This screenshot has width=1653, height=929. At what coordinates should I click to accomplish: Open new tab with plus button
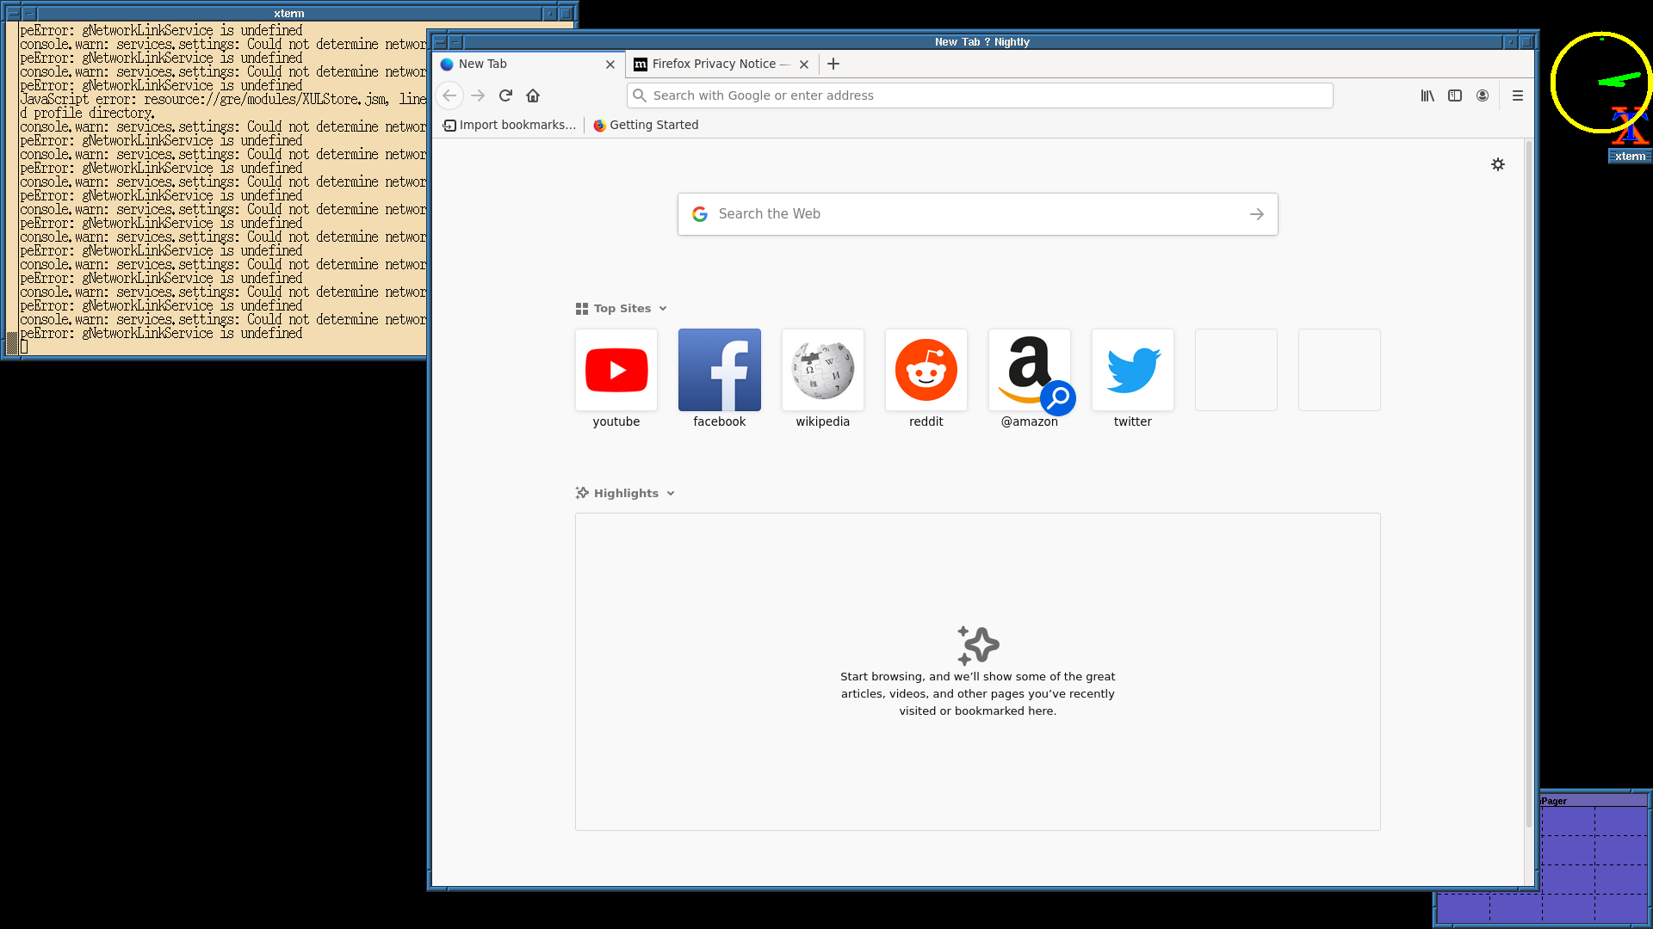(x=833, y=64)
